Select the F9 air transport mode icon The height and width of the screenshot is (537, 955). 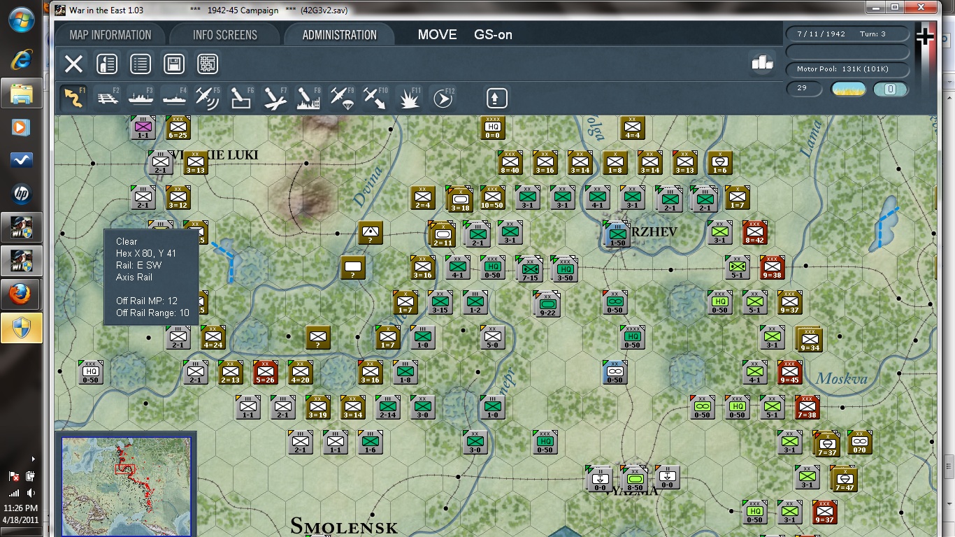tap(342, 98)
